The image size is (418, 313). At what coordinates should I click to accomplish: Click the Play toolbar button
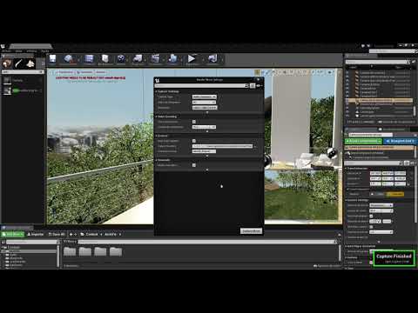[192, 59]
